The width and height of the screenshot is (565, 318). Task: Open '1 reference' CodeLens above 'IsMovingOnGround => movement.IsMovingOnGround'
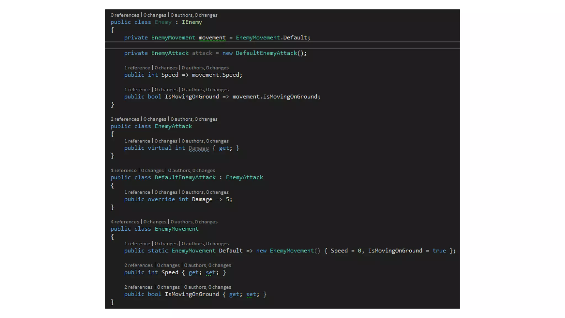137,90
